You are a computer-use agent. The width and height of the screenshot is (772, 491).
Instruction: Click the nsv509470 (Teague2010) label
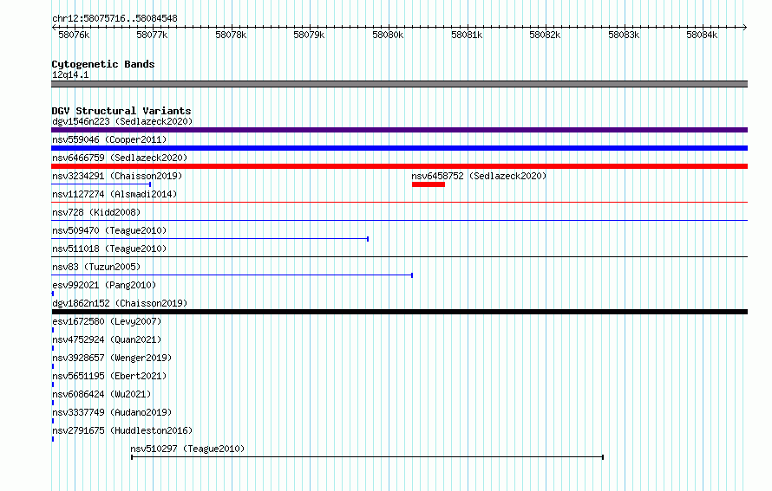[109, 230]
